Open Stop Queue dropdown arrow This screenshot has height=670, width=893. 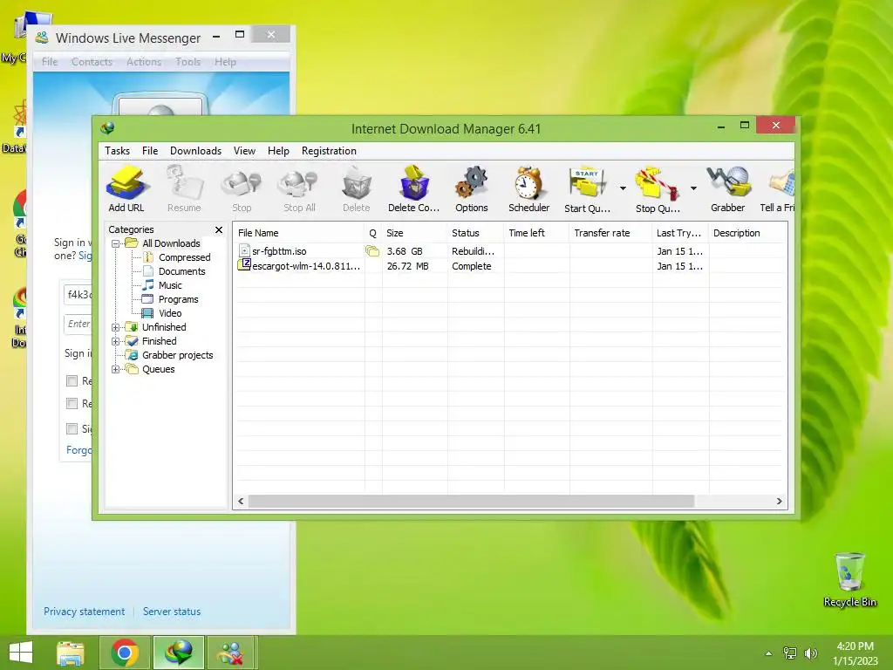[x=693, y=188]
